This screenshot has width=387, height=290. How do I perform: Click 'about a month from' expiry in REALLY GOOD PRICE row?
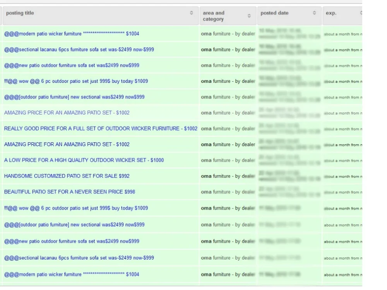click(x=343, y=129)
